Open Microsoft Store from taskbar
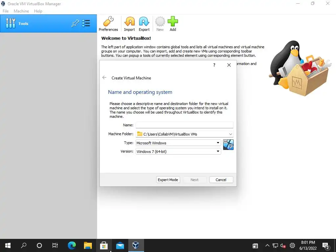This screenshot has height=252, width=336. [x=104, y=245]
